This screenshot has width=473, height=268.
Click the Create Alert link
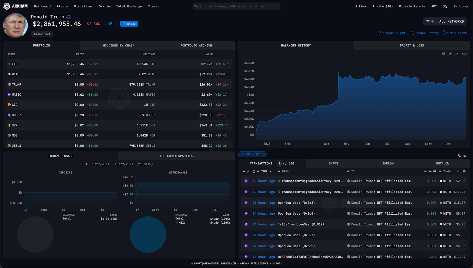point(391,33)
